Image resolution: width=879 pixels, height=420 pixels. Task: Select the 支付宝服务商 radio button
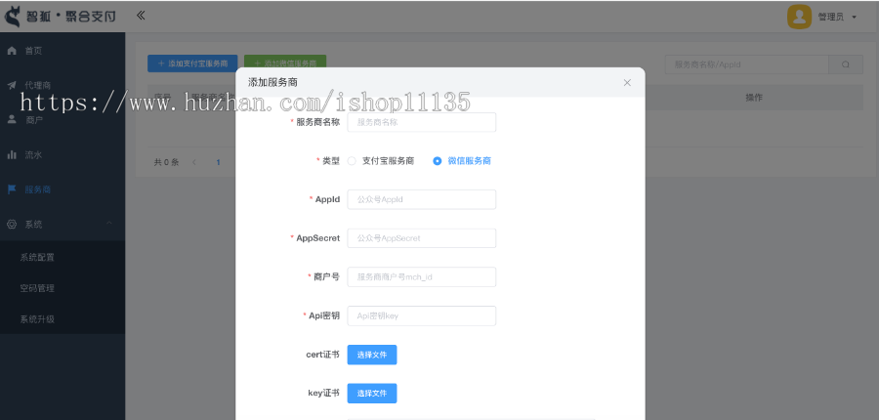[352, 161]
